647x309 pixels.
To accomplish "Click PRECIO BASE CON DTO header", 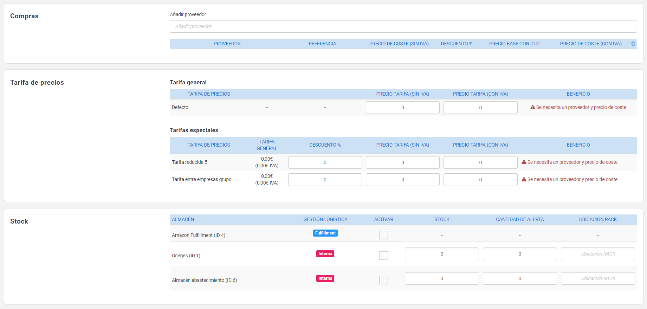I will (514, 44).
